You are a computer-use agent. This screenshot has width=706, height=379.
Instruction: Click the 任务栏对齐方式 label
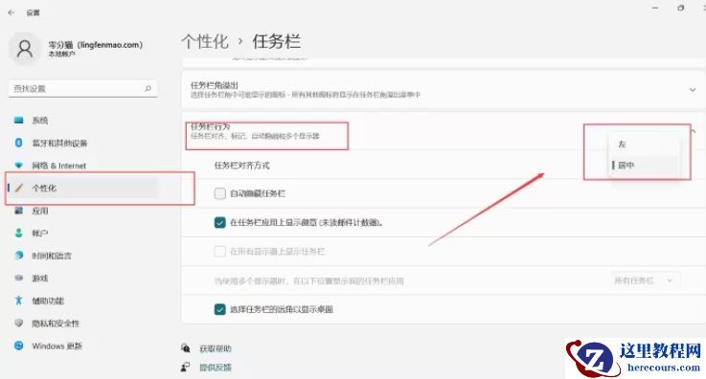(241, 166)
